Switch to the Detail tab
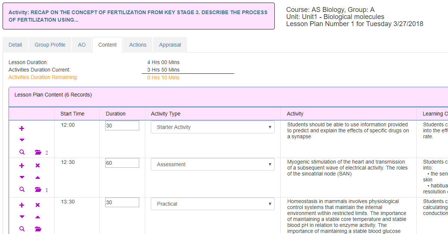The width and height of the screenshot is (448, 234). click(15, 45)
